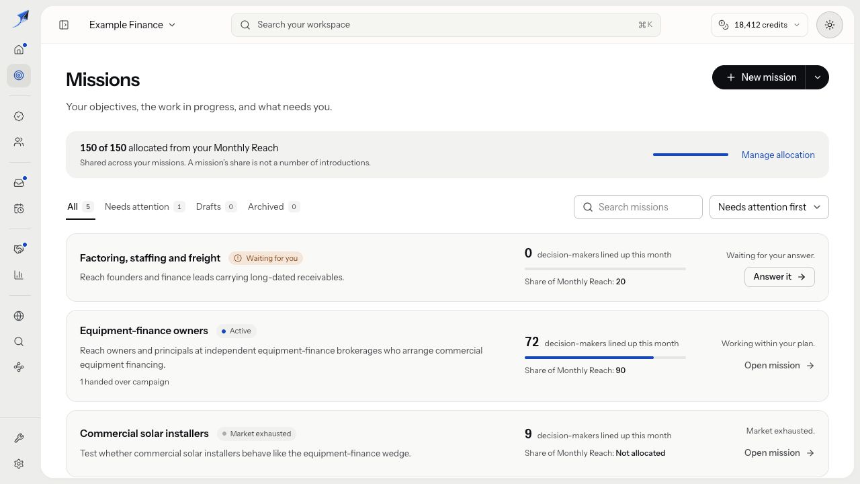The width and height of the screenshot is (860, 484).
Task: Click the 1 handed over campaign text
Action: pyautogui.click(x=124, y=382)
